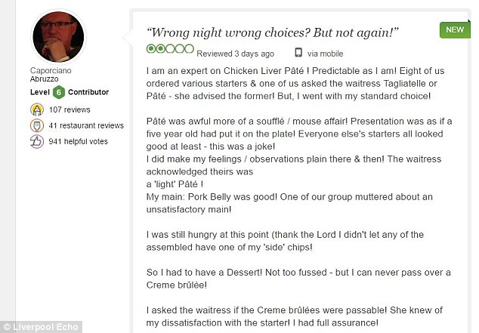Image resolution: width=479 pixels, height=333 pixels.
Task: Click the restaurant reviews fork icon
Action: point(37,125)
